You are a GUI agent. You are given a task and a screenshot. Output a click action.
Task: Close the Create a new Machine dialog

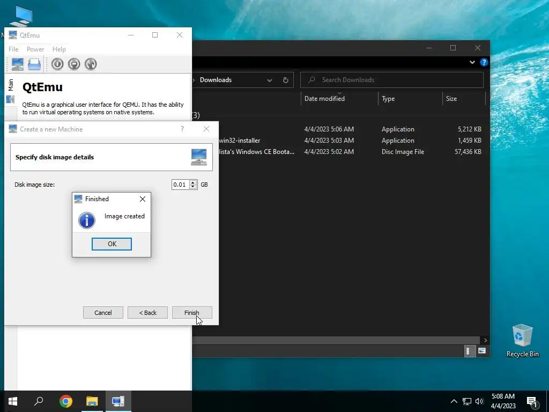[x=206, y=129]
